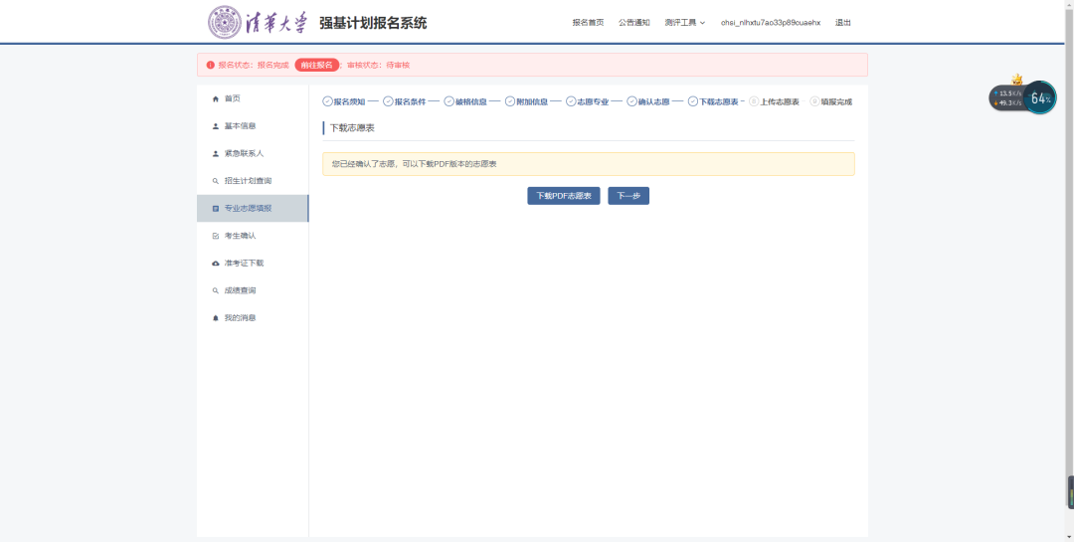Open 报名首页 in the top navigation
1074x542 pixels.
point(588,23)
